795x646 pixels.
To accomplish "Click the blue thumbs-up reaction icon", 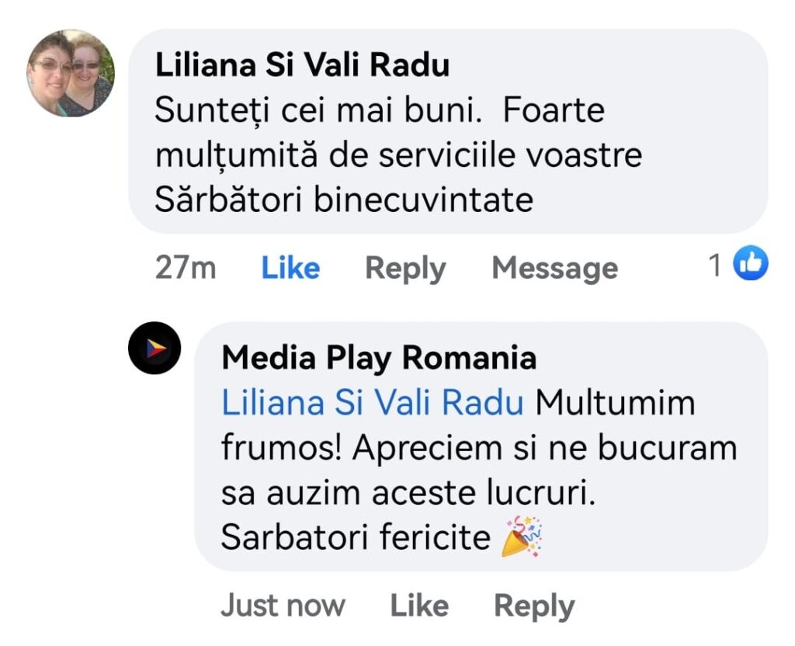I will (x=751, y=265).
